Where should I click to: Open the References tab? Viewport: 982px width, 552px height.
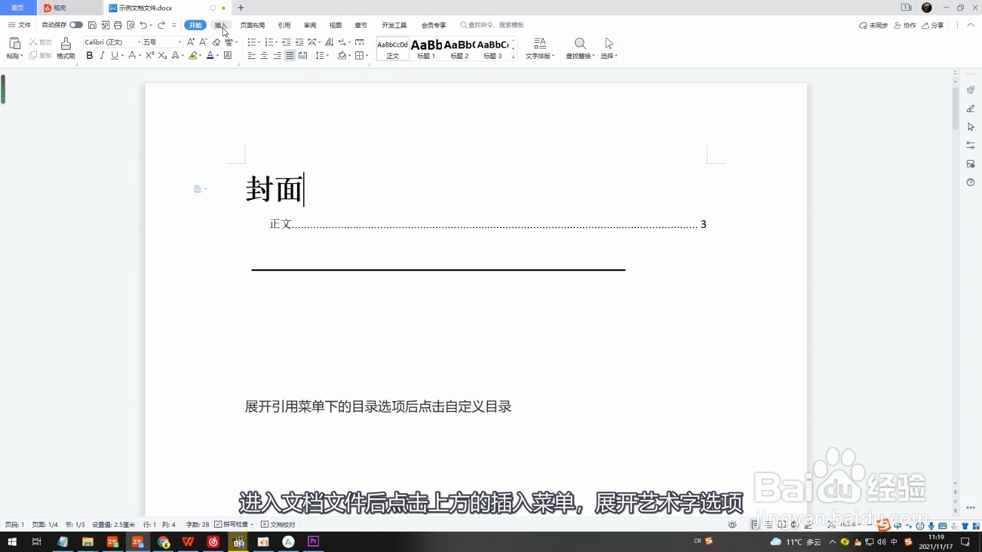click(284, 25)
